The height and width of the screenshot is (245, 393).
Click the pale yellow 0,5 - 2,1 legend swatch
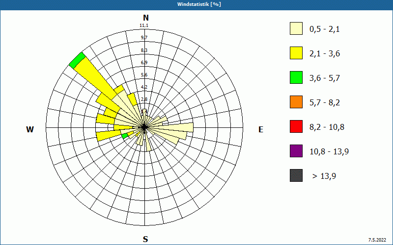point(296,28)
